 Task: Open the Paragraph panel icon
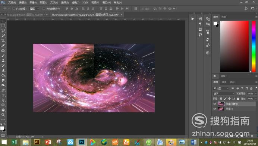pos(200,24)
